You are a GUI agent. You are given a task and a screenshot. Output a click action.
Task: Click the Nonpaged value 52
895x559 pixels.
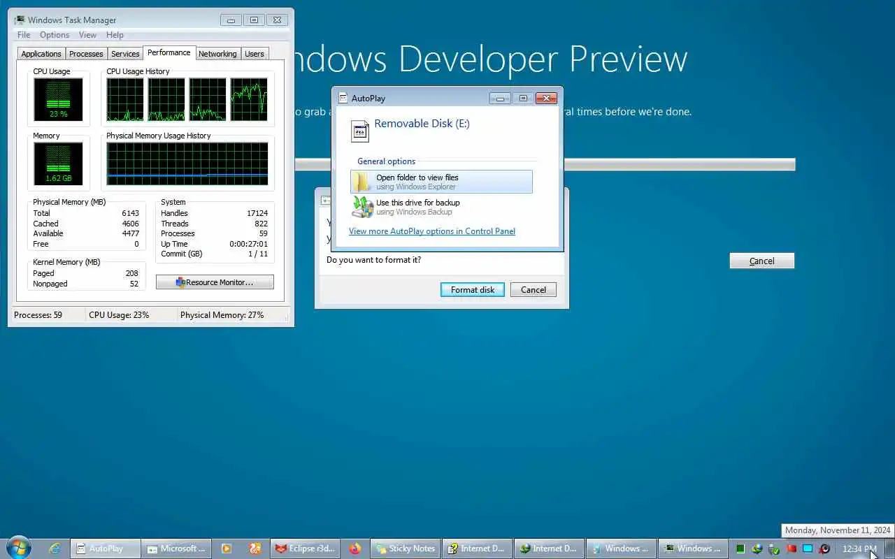coord(134,284)
